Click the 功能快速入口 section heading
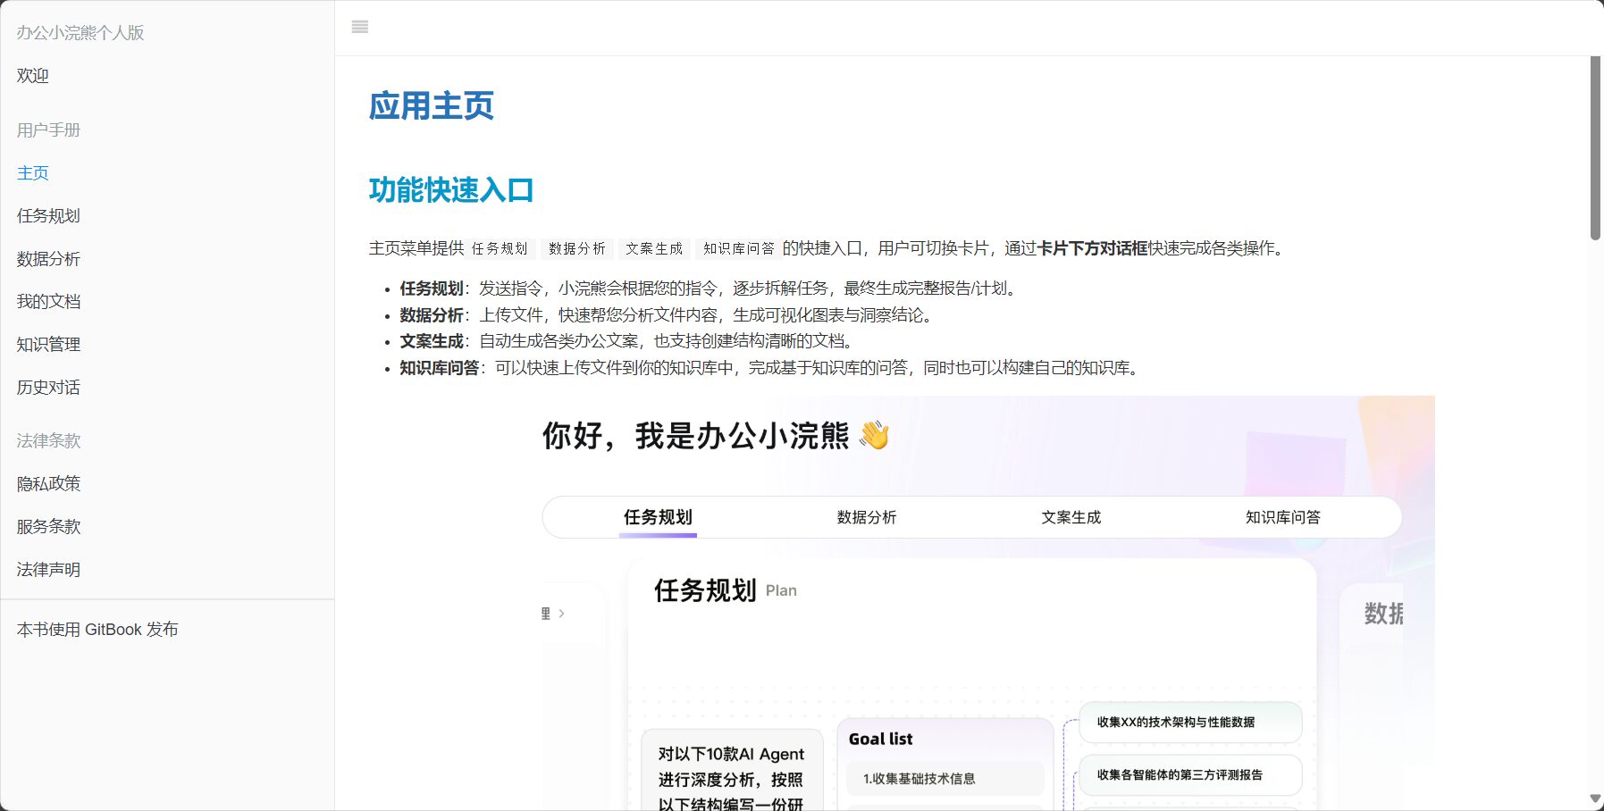 click(451, 189)
